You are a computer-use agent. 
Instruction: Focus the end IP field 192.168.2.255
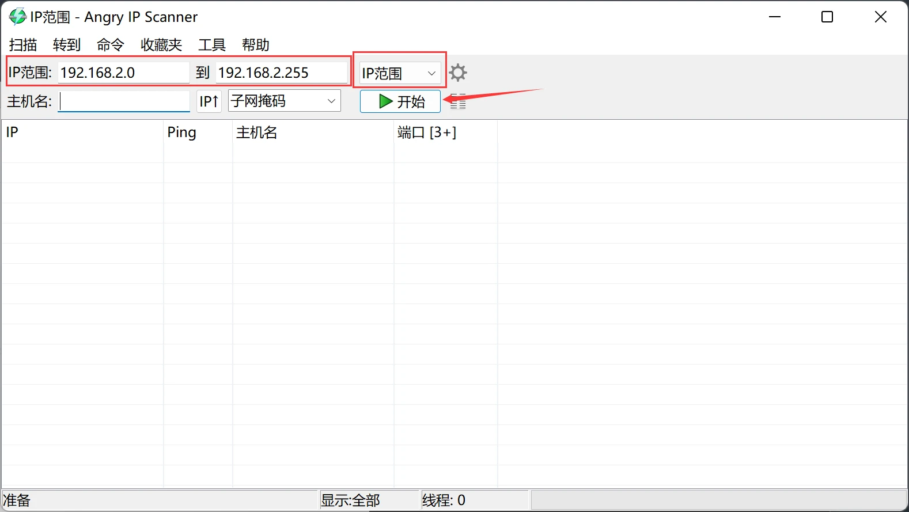click(282, 73)
